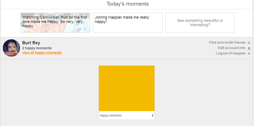The height and width of the screenshot is (126, 254).
Task: Open Burt Rey's round profile avatar
Action: pos(11,48)
